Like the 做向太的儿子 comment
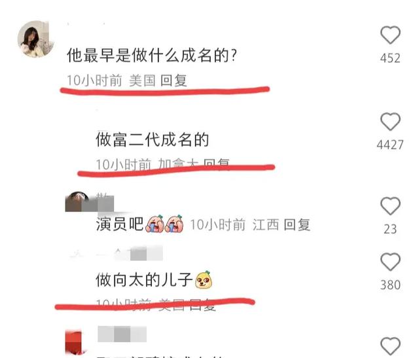Screen dimensions: 419x358 pyautogui.click(x=390, y=262)
